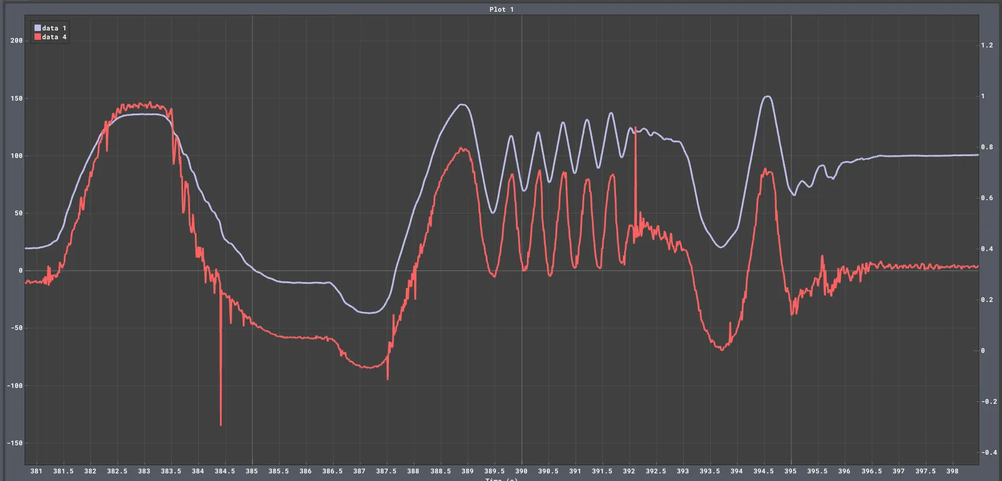
Task: Click the '387.5' time axis tick label
Action: pyautogui.click(x=386, y=471)
